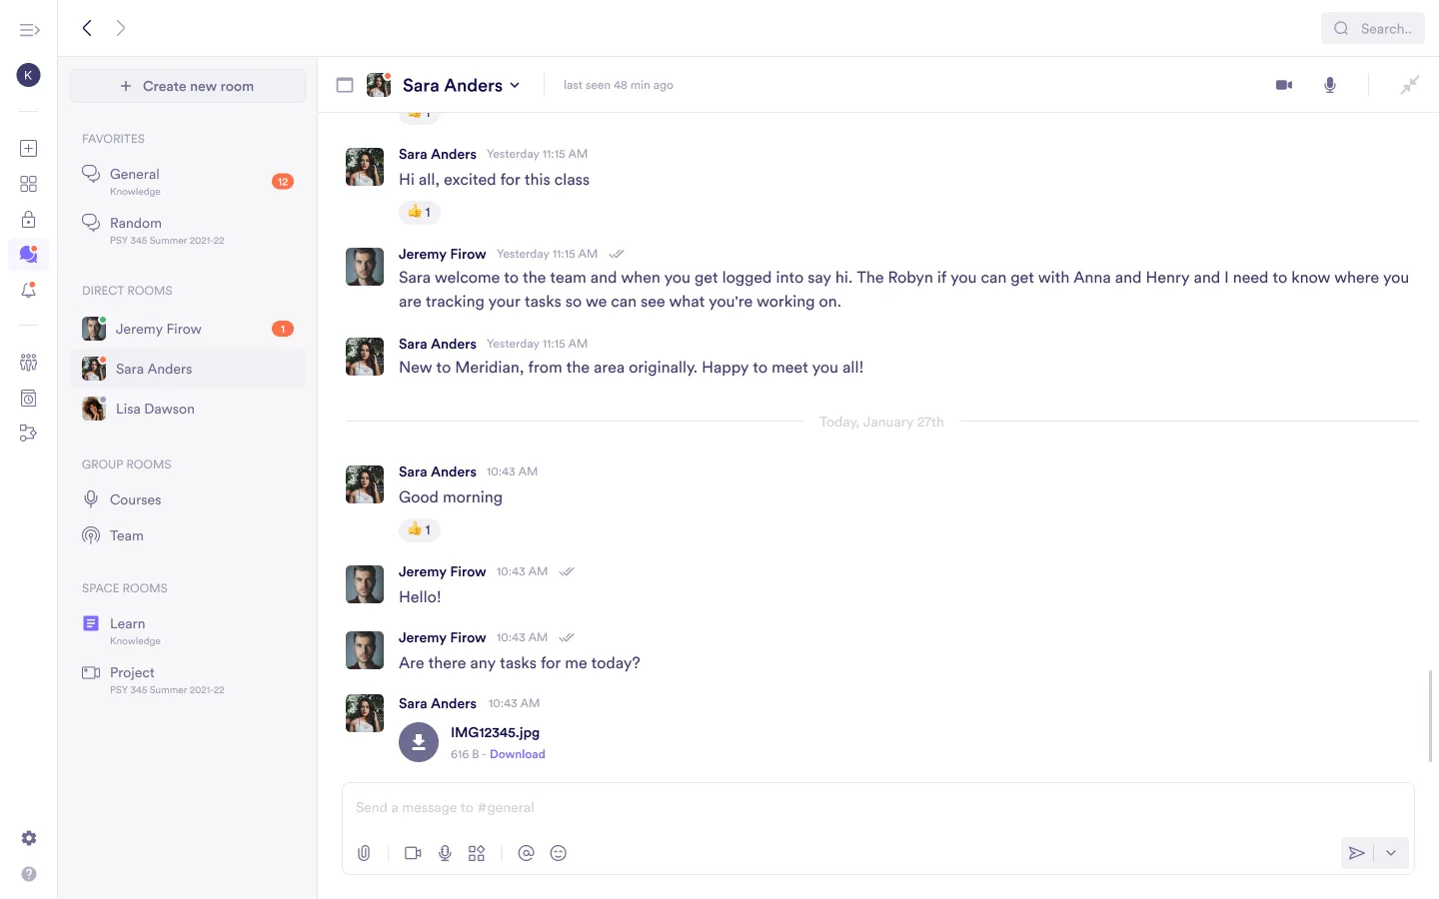Open settings gear in left sidebar
This screenshot has height=899, width=1439.
(x=29, y=838)
